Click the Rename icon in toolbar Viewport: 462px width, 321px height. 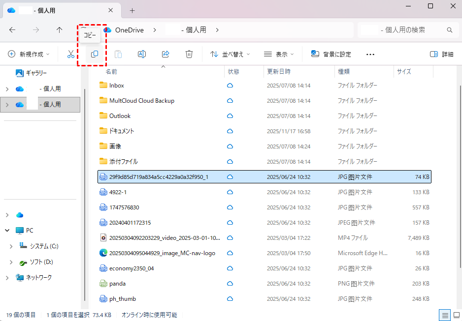point(141,54)
